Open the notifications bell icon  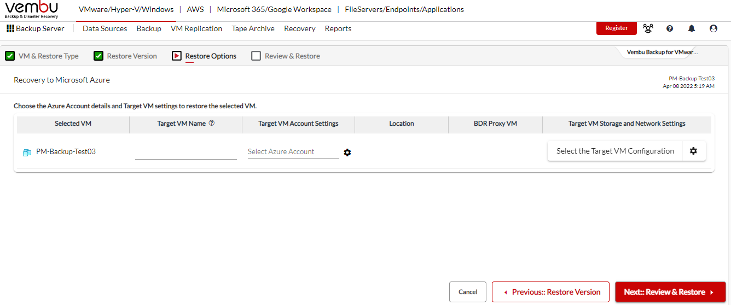click(x=692, y=28)
